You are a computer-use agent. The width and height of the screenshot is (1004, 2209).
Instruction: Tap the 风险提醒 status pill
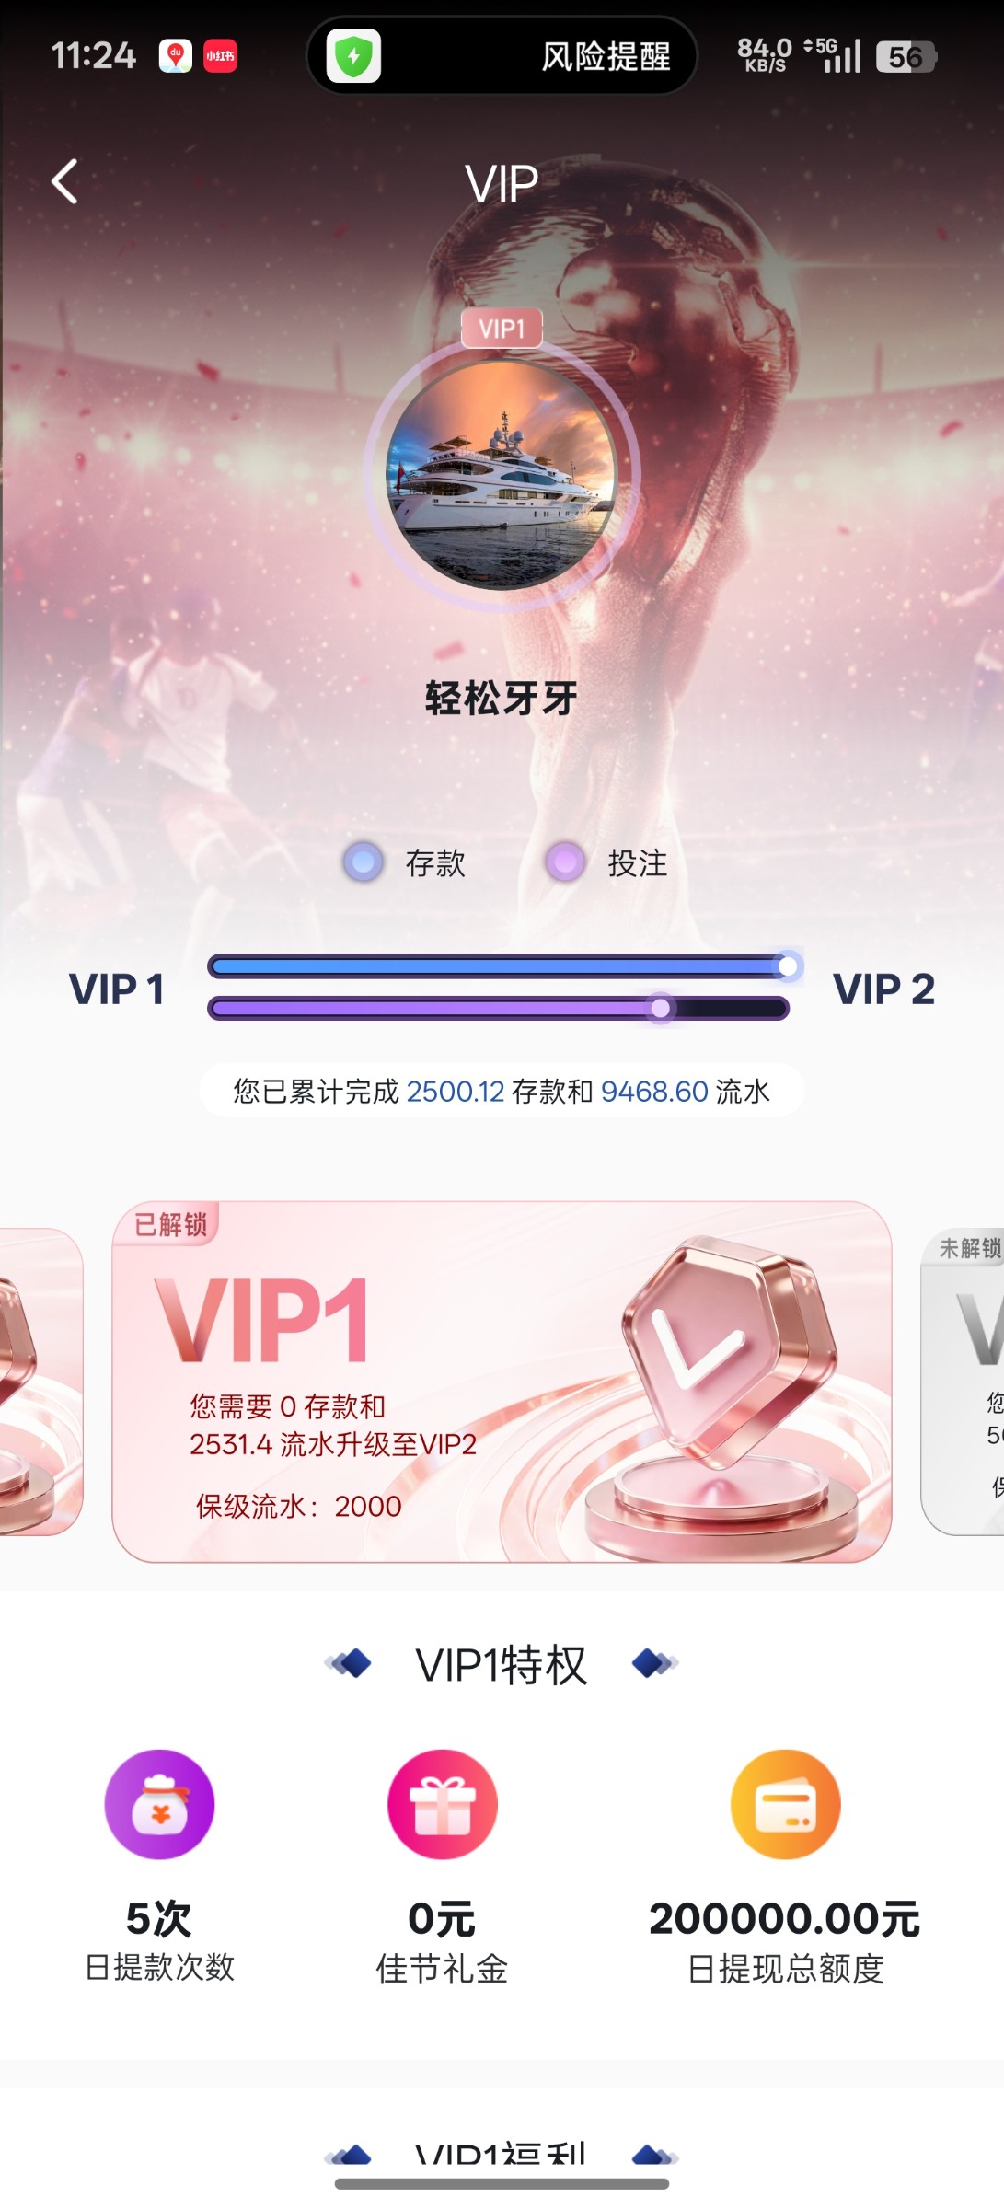pos(502,56)
